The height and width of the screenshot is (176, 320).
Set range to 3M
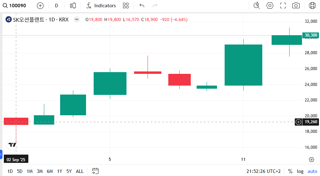tap(40, 171)
